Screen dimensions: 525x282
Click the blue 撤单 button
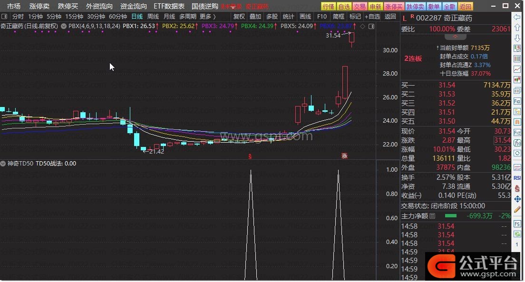pyautogui.click(x=434, y=6)
